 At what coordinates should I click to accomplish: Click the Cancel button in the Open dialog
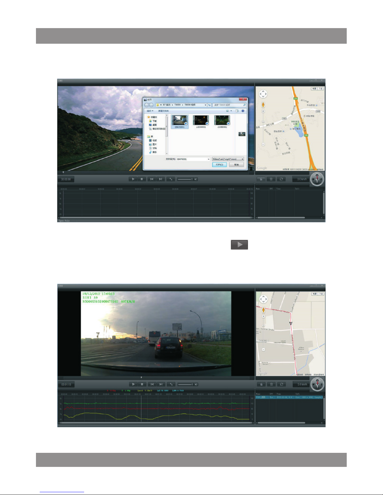(236, 165)
